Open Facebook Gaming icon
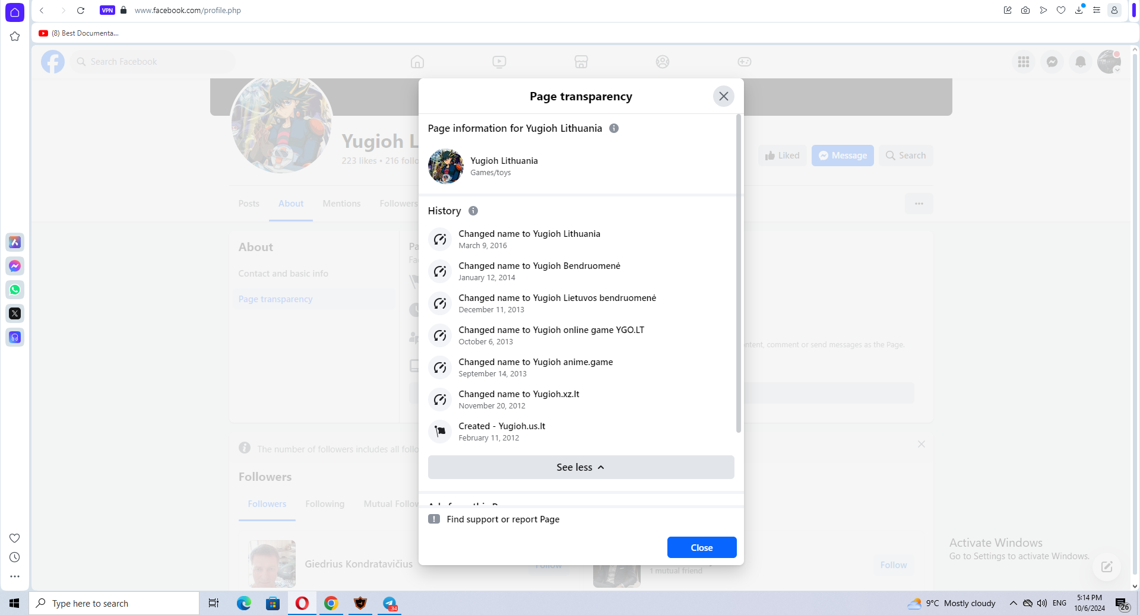 745,62
